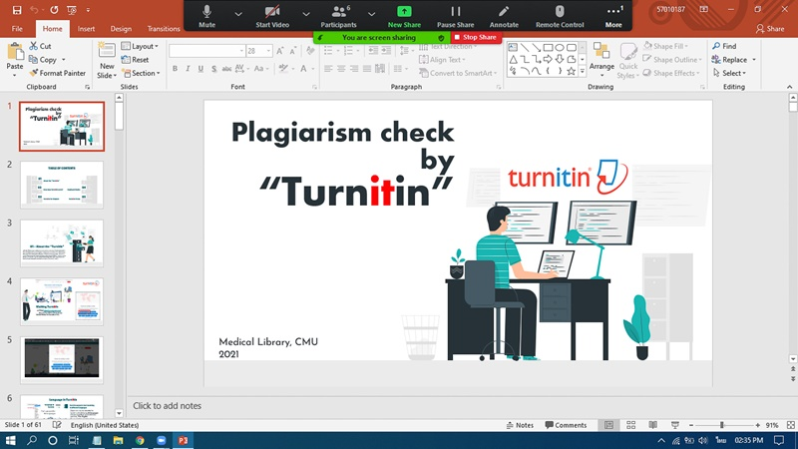
Task: Open the Insert ribbon tab
Action: click(87, 29)
